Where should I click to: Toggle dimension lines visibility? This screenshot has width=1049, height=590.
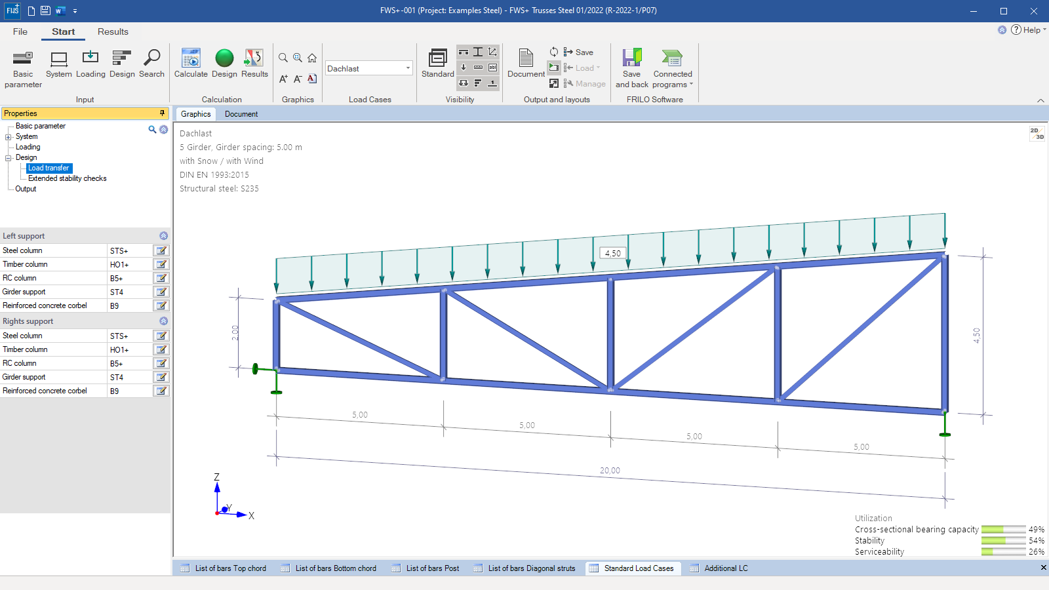point(478,68)
